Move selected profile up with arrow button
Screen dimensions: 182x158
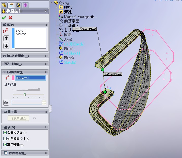6,38
